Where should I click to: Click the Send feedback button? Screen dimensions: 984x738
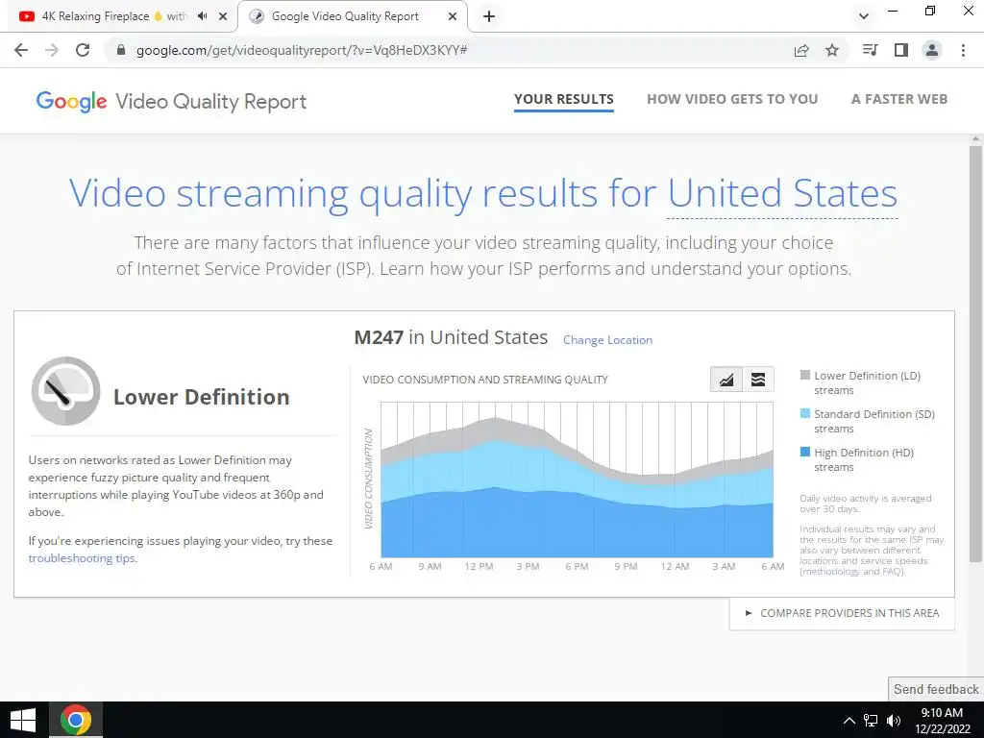(x=936, y=689)
